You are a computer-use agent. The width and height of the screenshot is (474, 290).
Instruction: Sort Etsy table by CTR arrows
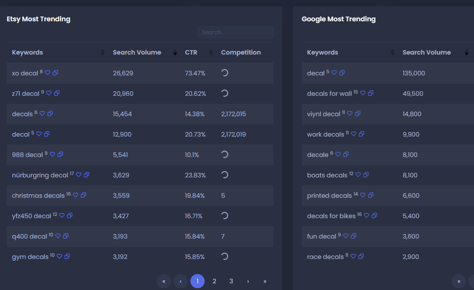pyautogui.click(x=211, y=53)
